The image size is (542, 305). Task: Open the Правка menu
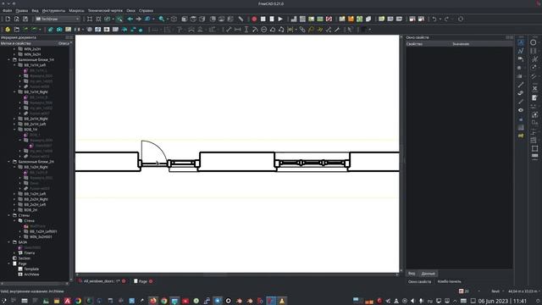(x=22, y=11)
